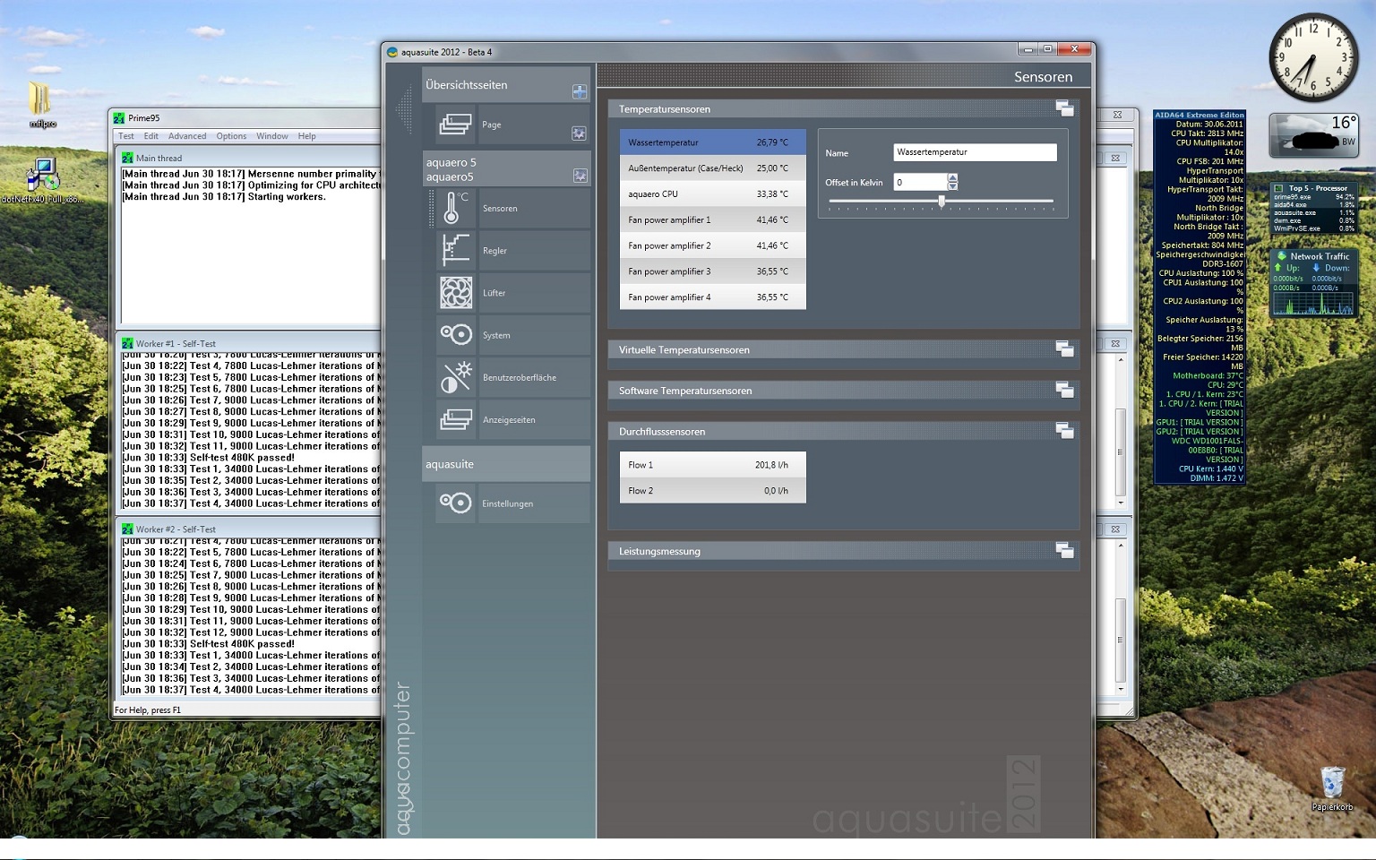This screenshot has width=1376, height=860.
Task: Click the "Übersichtsseiten" sidebar header
Action: click(x=506, y=84)
